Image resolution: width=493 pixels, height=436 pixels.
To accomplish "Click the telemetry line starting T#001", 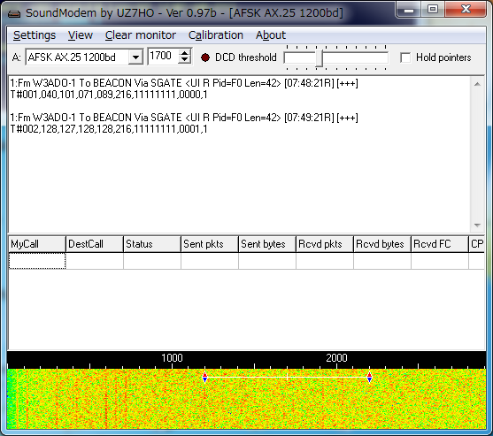I will [109, 95].
